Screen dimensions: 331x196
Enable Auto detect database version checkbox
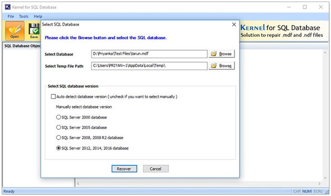[53, 96]
